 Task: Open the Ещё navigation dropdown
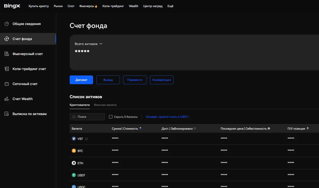[x=170, y=6]
